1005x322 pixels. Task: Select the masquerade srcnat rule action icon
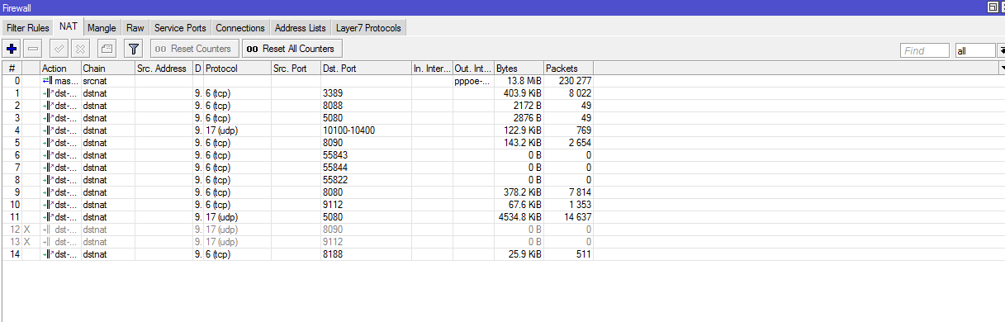pos(47,81)
